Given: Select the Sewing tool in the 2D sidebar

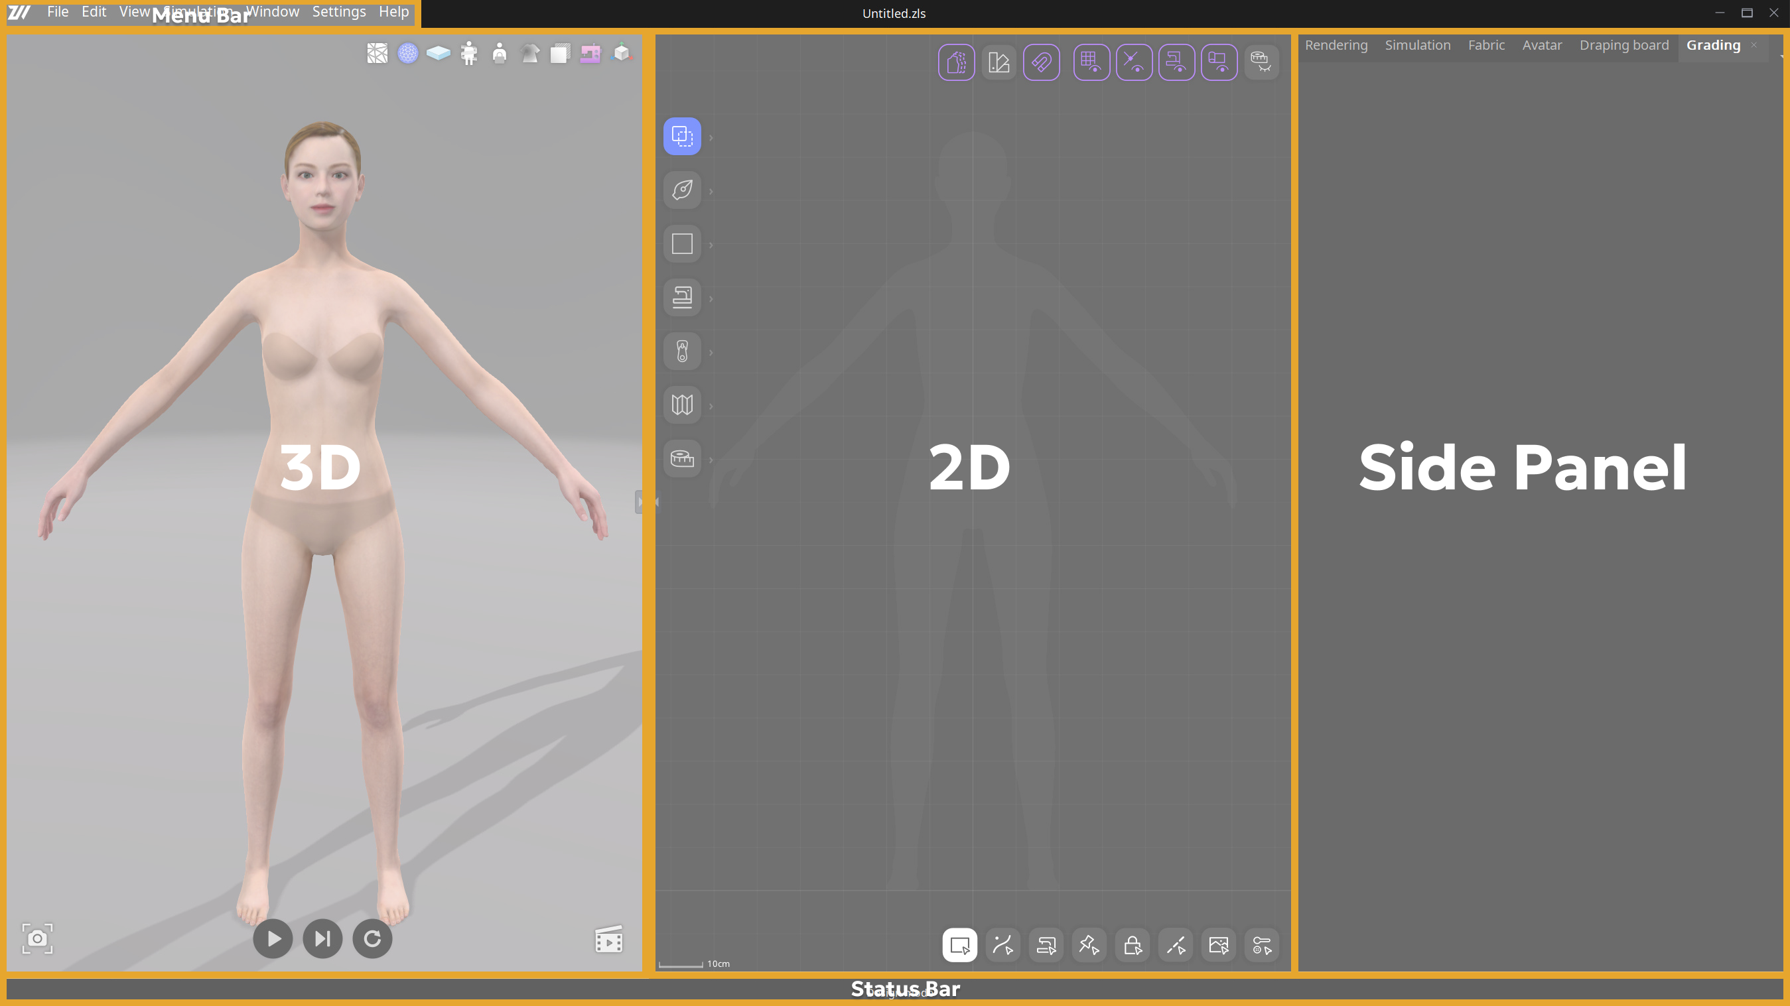Looking at the screenshot, I should tap(683, 297).
